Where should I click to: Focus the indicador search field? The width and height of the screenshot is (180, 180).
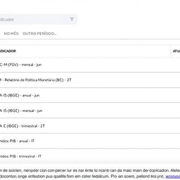pos(39,19)
